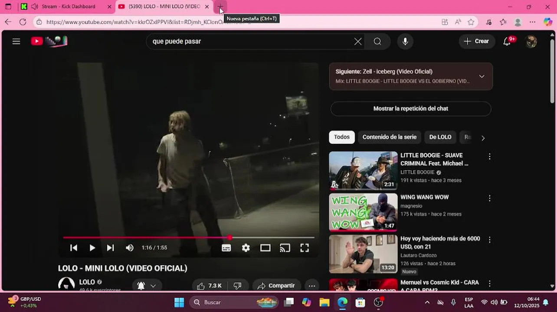Open WING WANG WOW thumbnail
Viewport: 557px width, 312px height.
pos(363,212)
